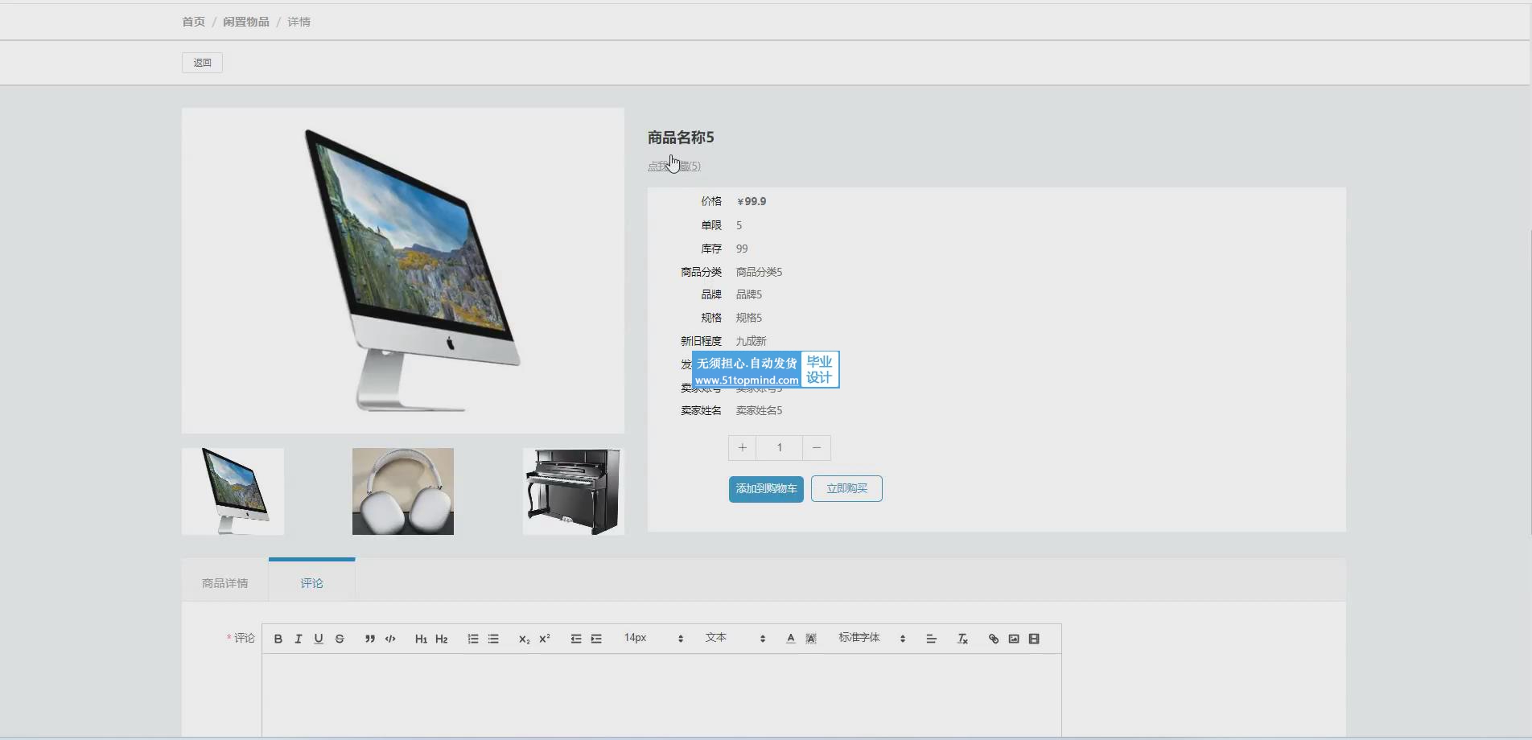
Task: Click the quantity input field
Action: tap(780, 448)
